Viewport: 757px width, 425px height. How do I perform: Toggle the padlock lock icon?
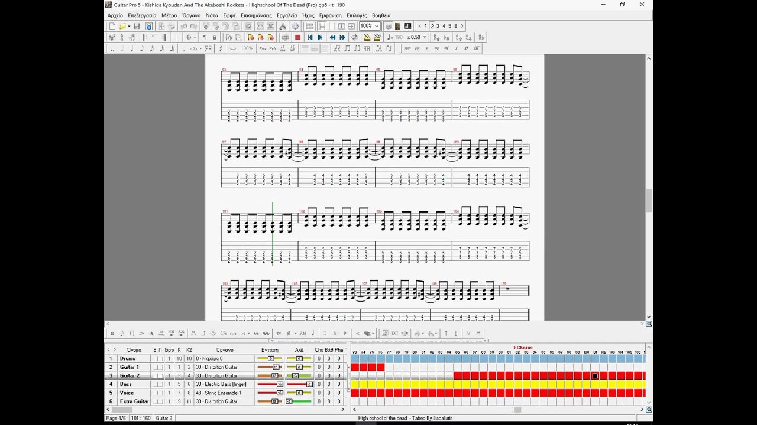(215, 37)
